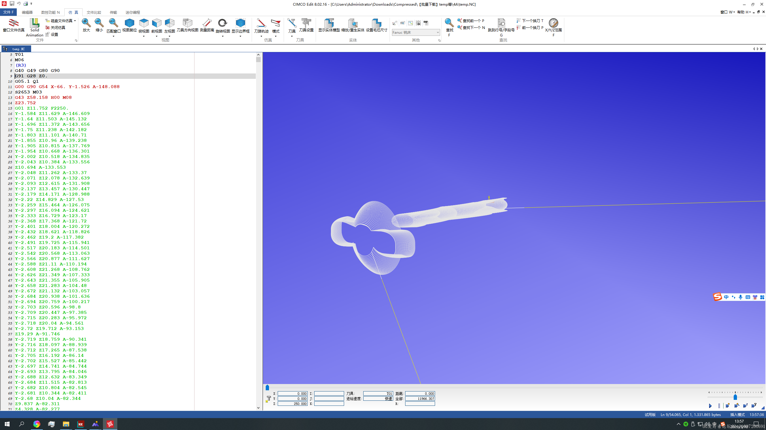Expand the fit window (匹配窗口) dropdown arrow

(113, 36)
